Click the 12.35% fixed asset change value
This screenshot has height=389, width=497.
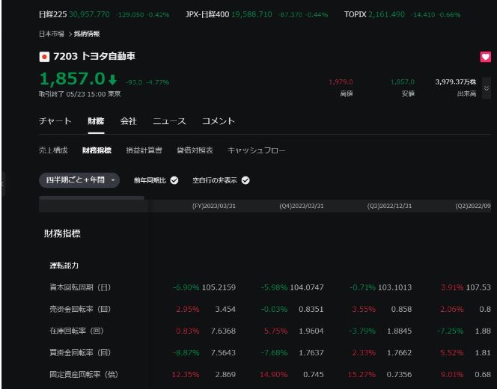pyautogui.click(x=186, y=375)
